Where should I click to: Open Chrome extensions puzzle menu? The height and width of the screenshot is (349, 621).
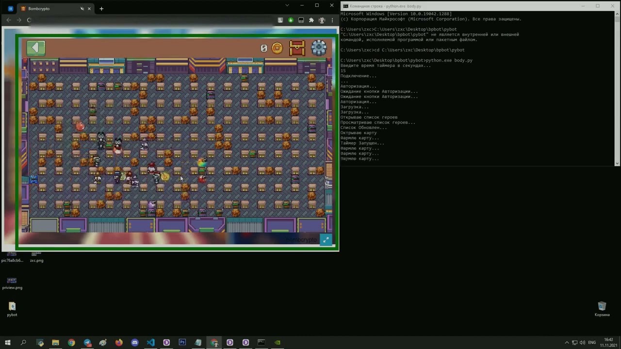click(x=311, y=20)
